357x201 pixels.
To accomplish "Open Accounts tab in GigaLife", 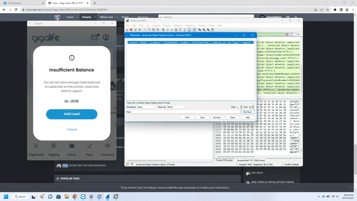I will [x=107, y=150].
